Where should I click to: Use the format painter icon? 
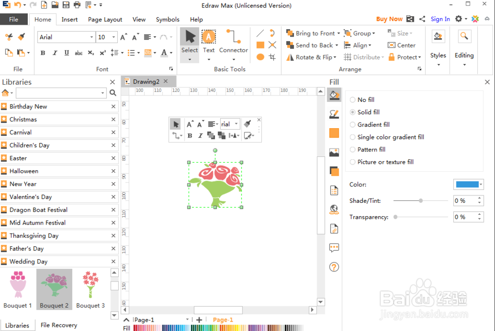pyautogui.click(x=21, y=37)
